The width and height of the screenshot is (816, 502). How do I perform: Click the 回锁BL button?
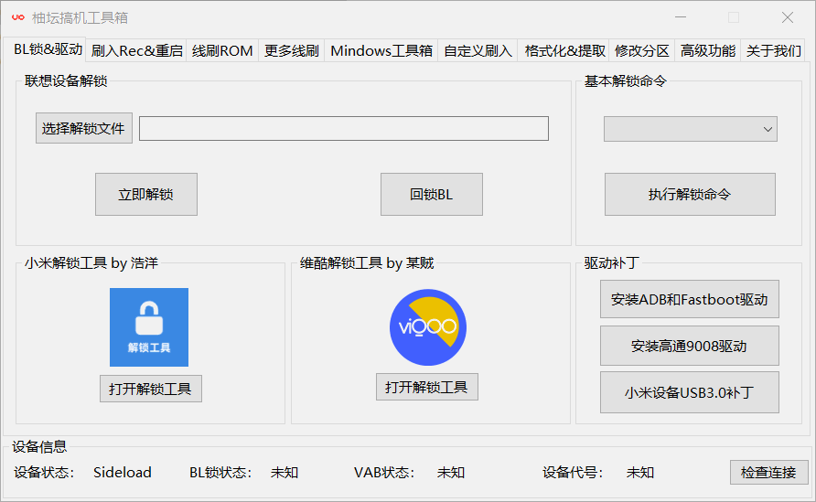[x=431, y=195]
